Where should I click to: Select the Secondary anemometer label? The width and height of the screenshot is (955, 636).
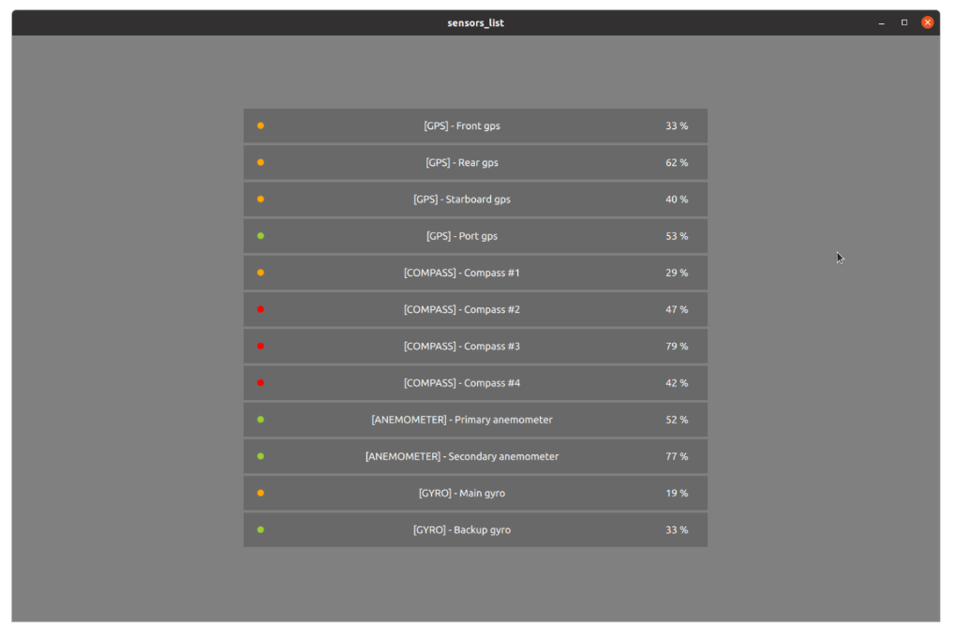[x=462, y=456]
